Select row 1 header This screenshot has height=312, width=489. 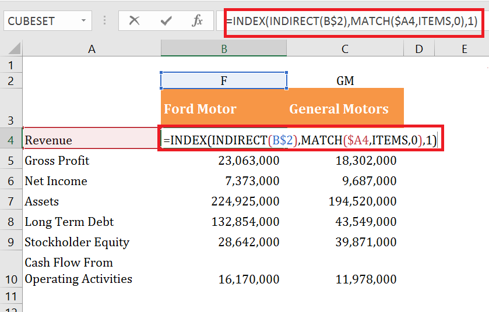(x=11, y=65)
